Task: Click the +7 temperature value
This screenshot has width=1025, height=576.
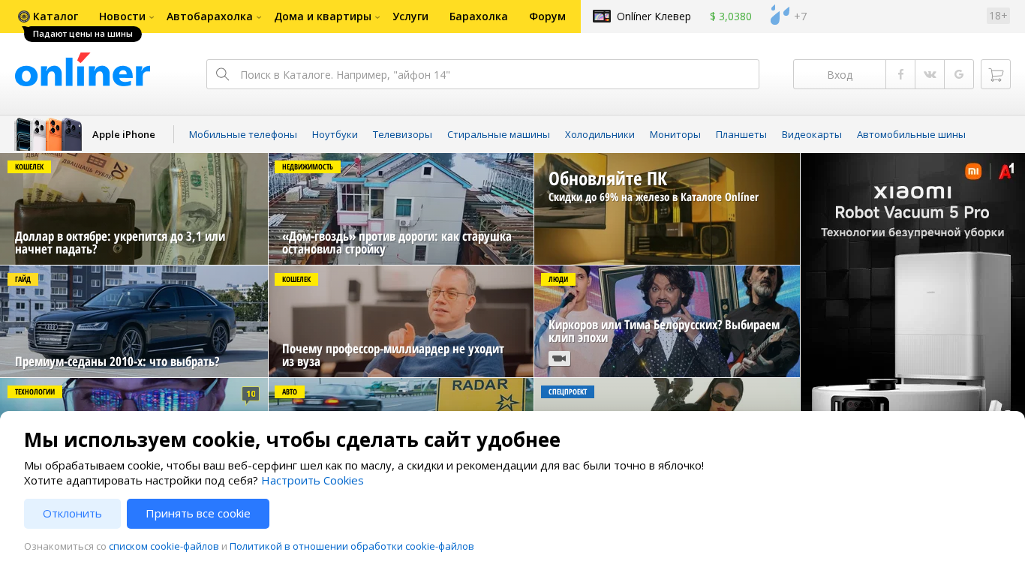Action: tap(801, 16)
